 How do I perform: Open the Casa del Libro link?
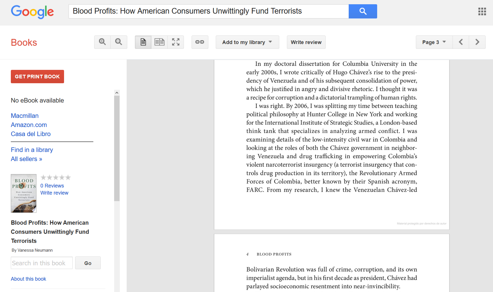coord(31,134)
